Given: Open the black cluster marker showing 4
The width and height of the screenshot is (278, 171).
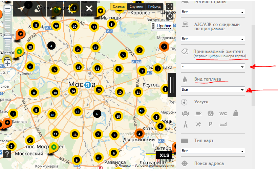Looking at the screenshot, I should (x=51, y=46).
